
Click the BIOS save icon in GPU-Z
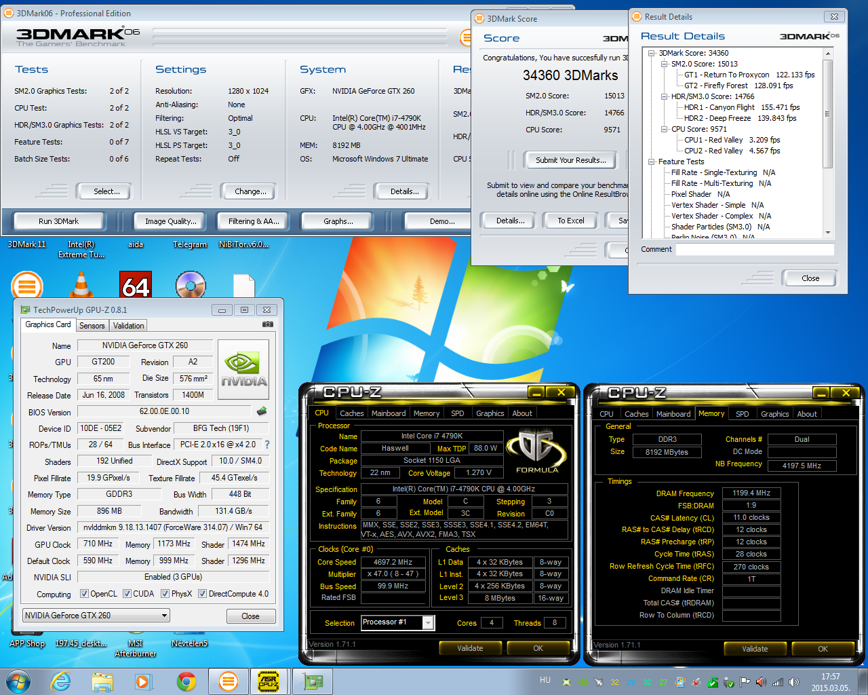(262, 411)
